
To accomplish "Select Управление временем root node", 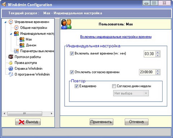I will tap(32, 22).
